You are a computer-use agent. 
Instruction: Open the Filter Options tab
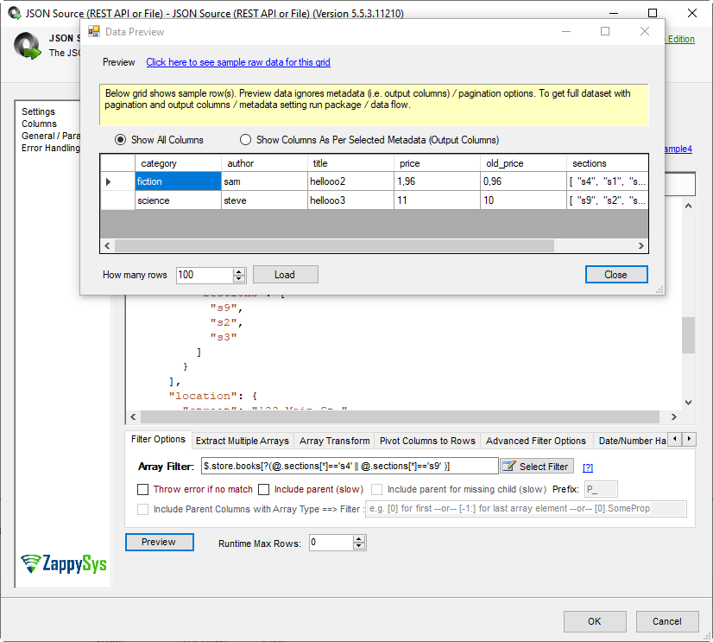point(158,440)
